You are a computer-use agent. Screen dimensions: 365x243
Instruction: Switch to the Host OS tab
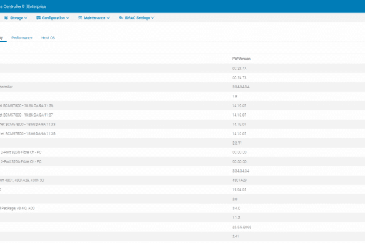point(48,38)
